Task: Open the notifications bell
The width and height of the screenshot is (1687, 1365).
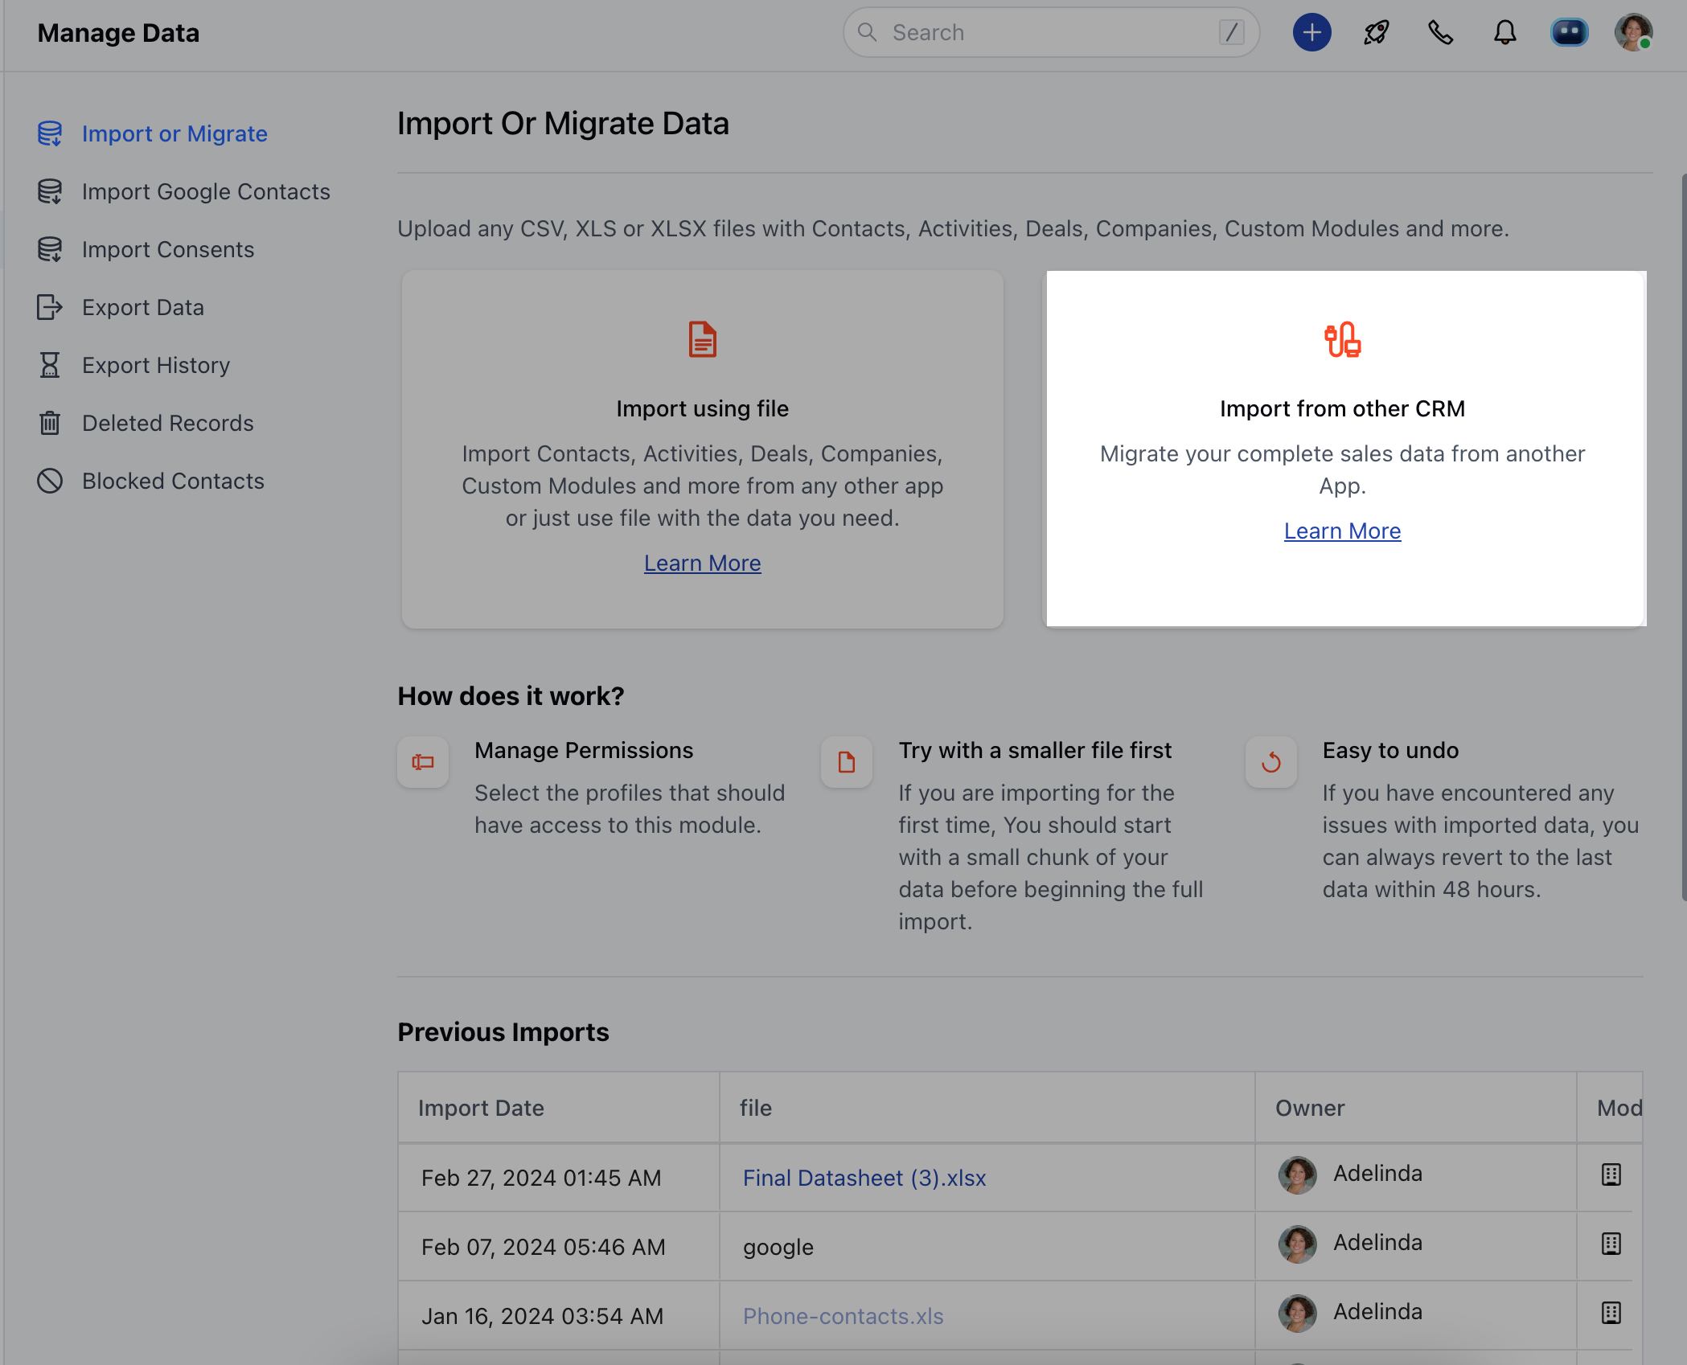Action: click(1504, 33)
